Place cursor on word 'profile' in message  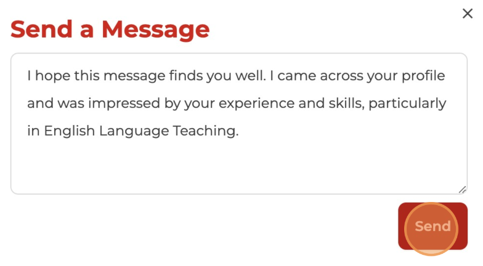[x=423, y=76]
